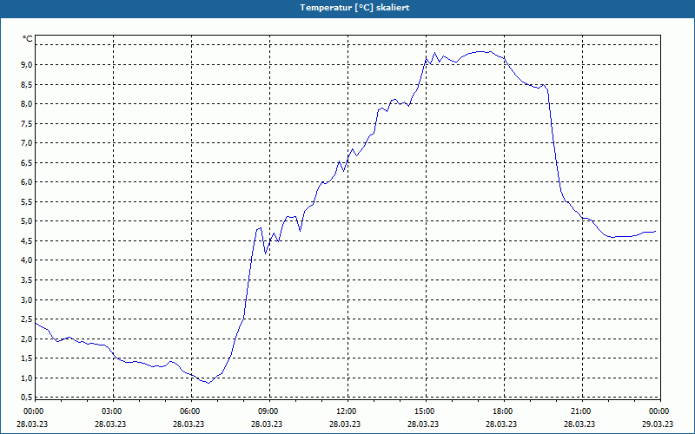The height and width of the screenshot is (434, 695).
Task: Choose the "3,5" y-axis value
Action: (x=27, y=279)
